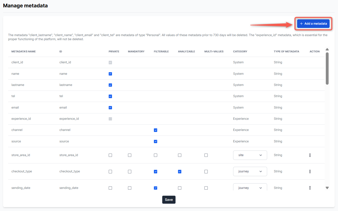Open the sending_date category dropdown
The height and width of the screenshot is (211, 338).
(x=250, y=188)
